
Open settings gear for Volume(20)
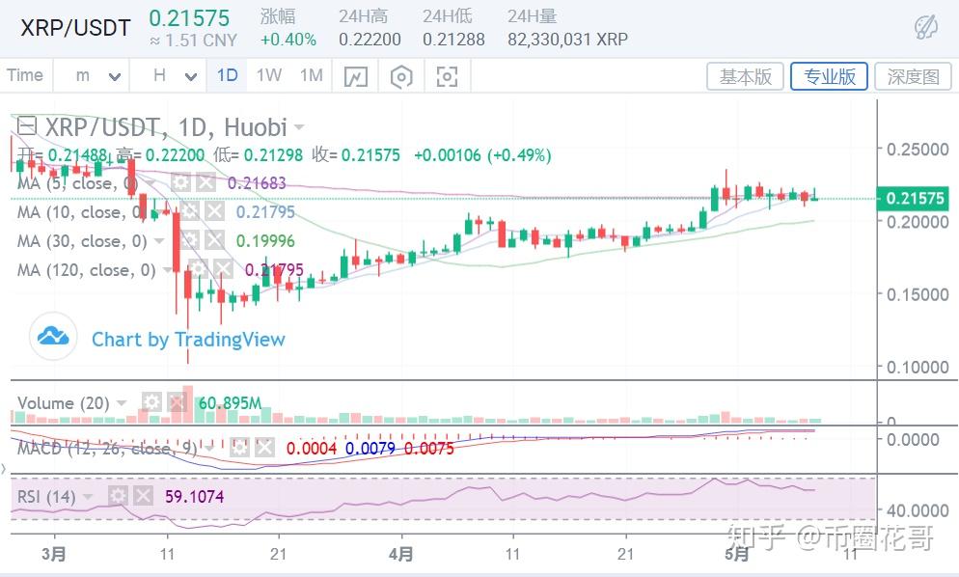(x=152, y=401)
